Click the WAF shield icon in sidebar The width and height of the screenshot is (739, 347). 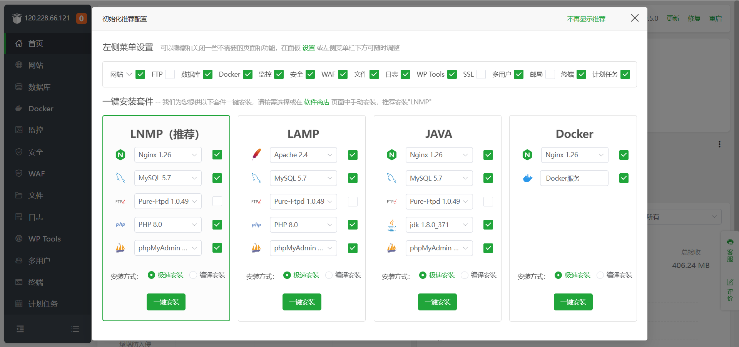pos(19,174)
